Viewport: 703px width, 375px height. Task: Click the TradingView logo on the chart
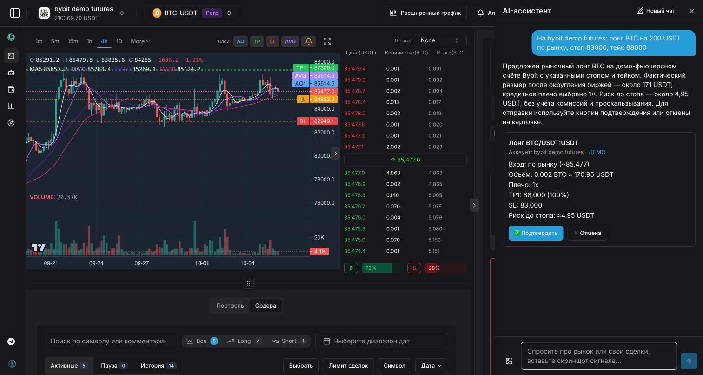39,247
